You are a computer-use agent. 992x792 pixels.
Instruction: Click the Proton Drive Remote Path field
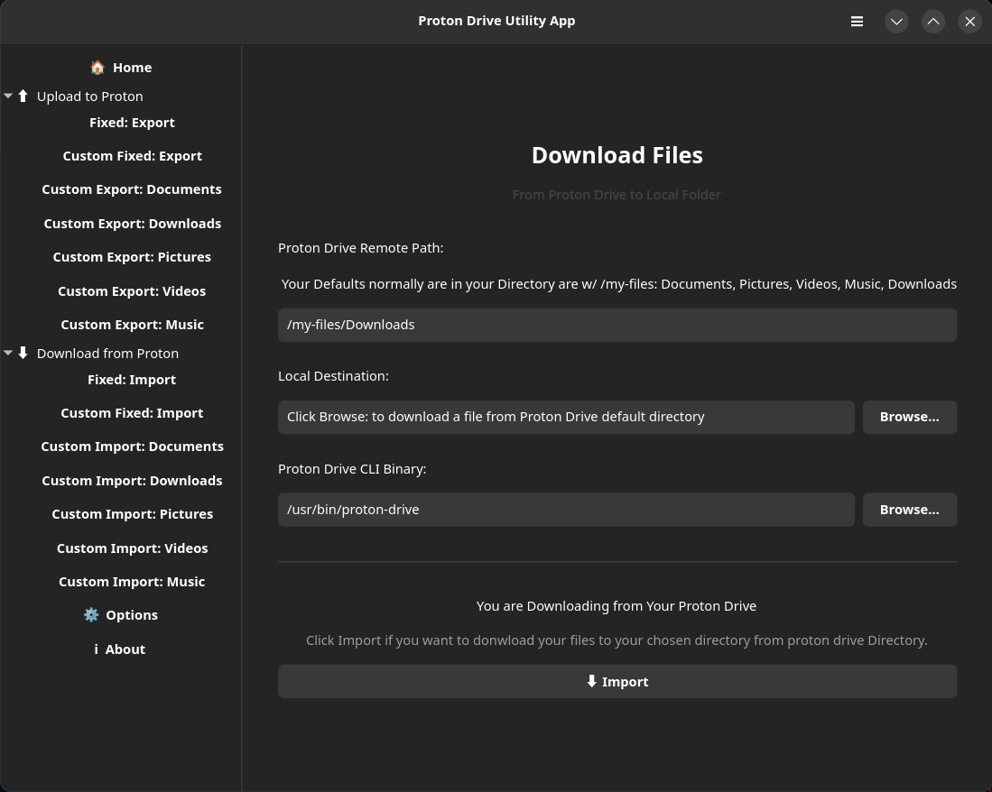click(617, 325)
